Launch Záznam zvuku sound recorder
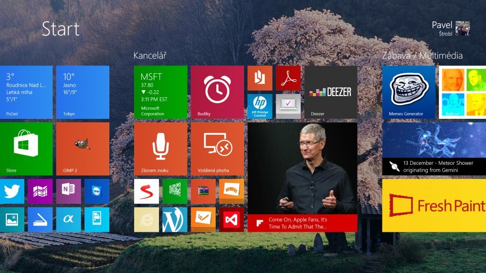Image resolution: width=486 pixels, height=273 pixels. click(x=160, y=148)
